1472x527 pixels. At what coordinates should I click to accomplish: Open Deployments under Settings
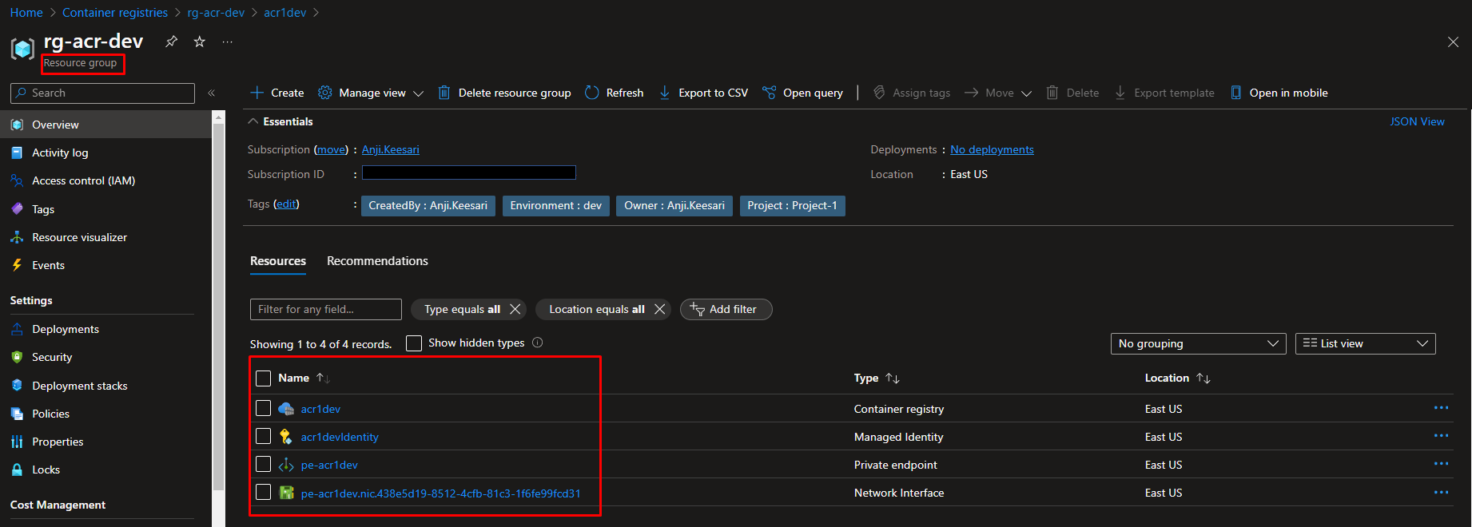(66, 329)
